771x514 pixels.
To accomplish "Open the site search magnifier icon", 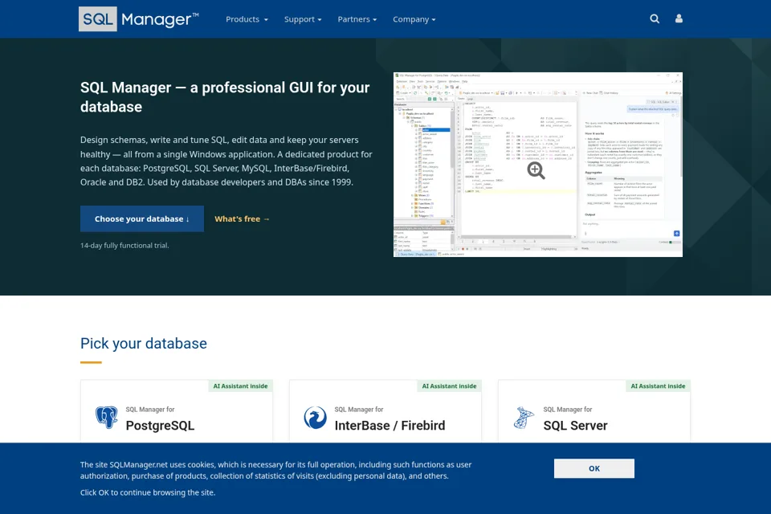I will [x=655, y=18].
